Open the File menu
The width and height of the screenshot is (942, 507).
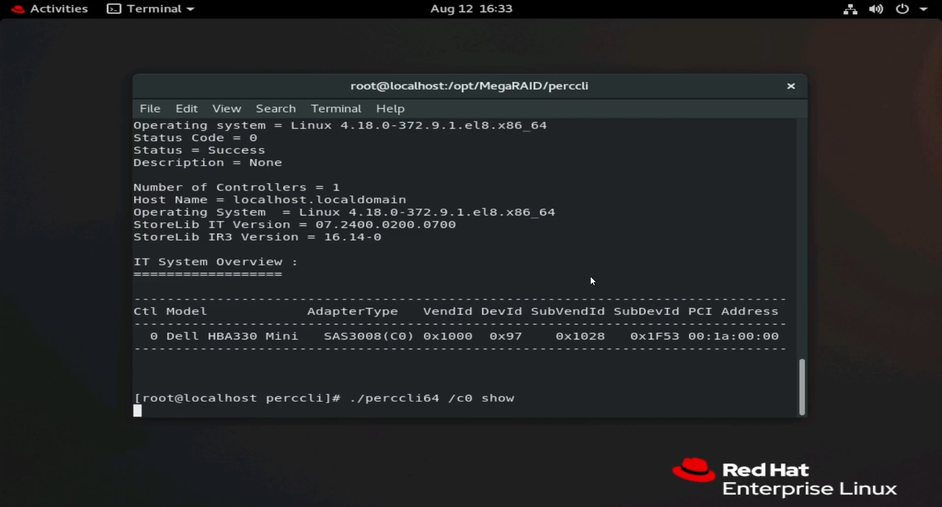coord(150,108)
